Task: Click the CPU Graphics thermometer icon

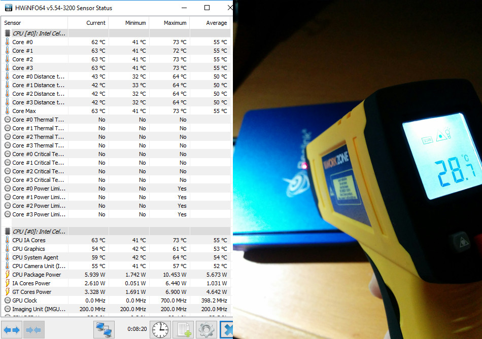Action: (x=8, y=249)
